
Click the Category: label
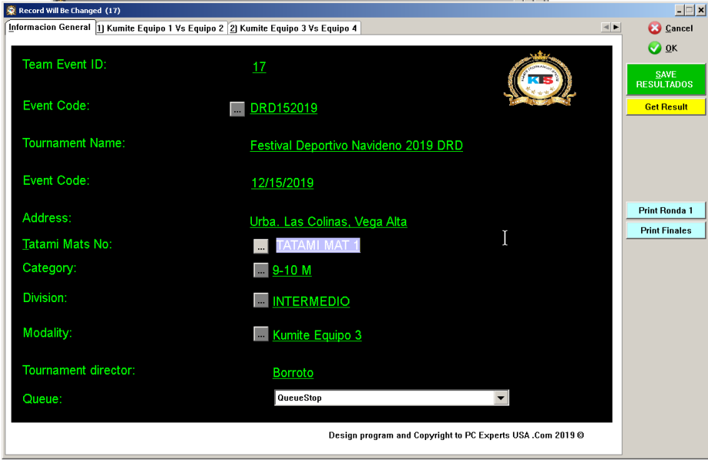coord(50,268)
